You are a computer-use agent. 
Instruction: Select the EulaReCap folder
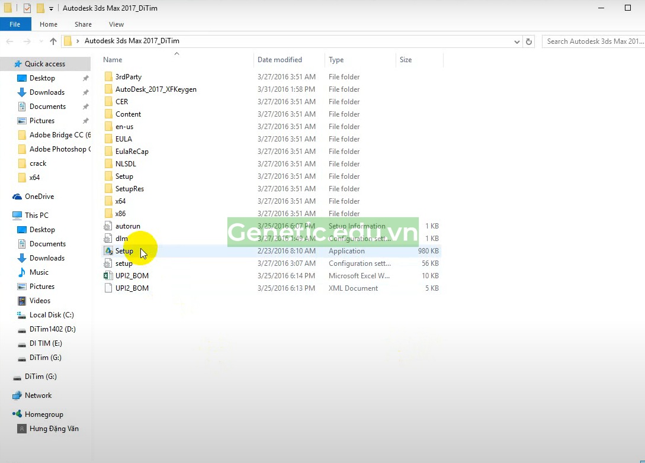tap(131, 152)
